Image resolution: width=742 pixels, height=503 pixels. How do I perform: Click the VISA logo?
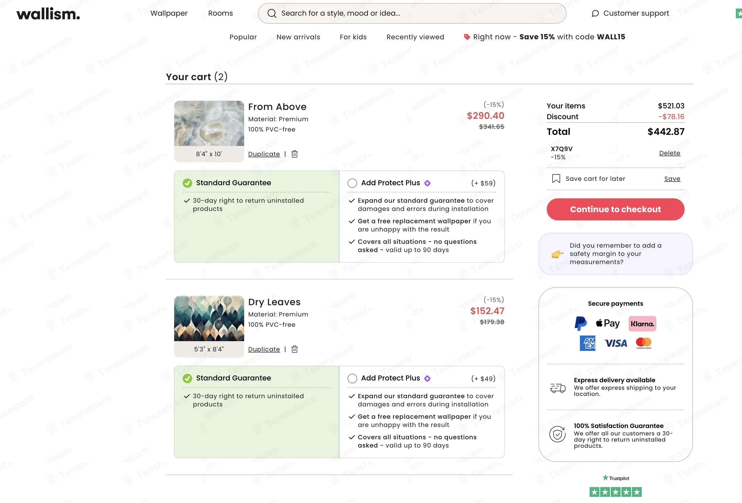click(616, 343)
